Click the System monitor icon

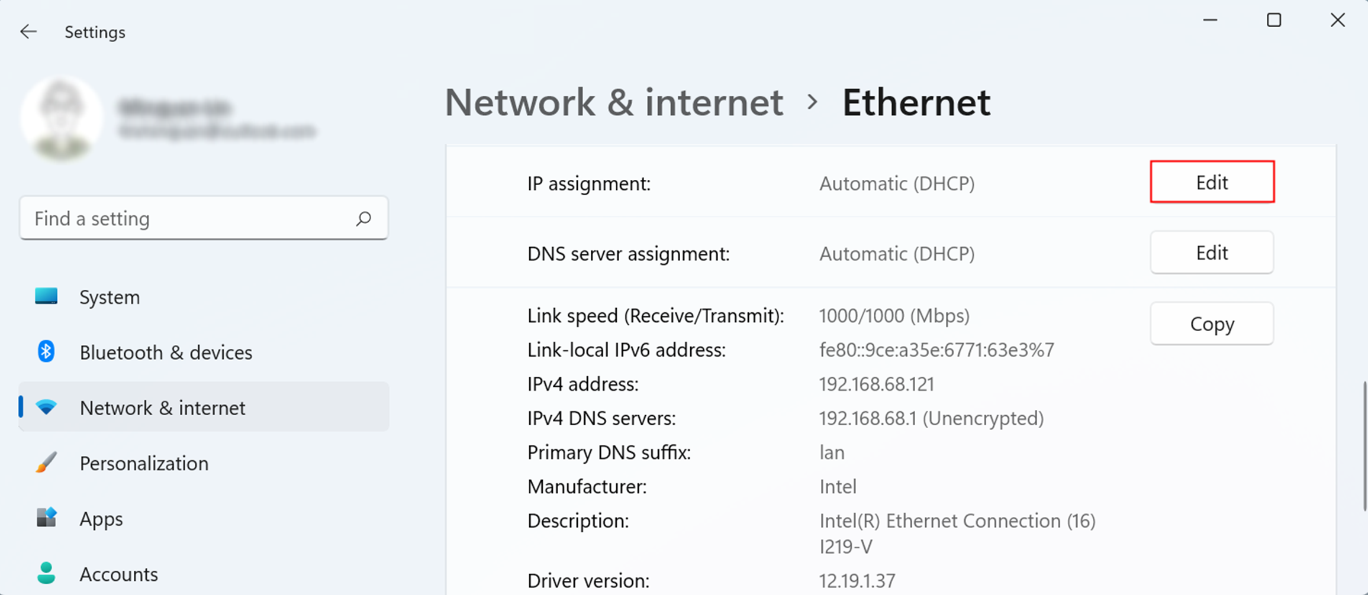pyautogui.click(x=46, y=296)
